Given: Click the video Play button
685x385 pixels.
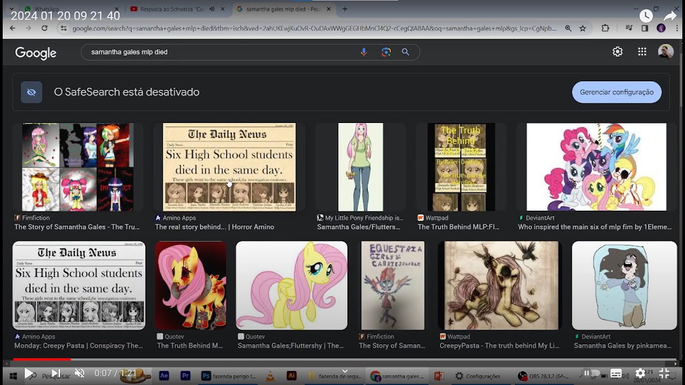Looking at the screenshot, I should point(29,373).
